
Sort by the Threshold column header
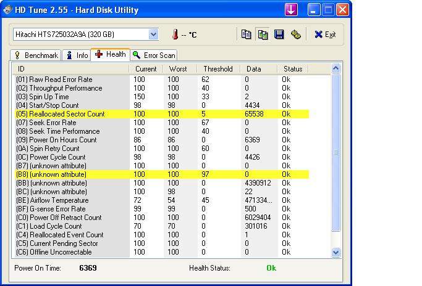pos(217,69)
